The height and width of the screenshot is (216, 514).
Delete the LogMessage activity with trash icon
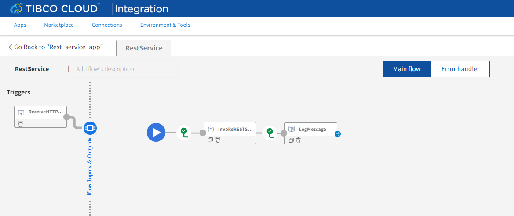point(298,140)
